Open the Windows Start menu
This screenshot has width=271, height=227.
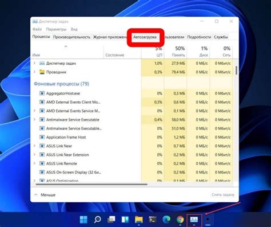pyautogui.click(x=83, y=220)
